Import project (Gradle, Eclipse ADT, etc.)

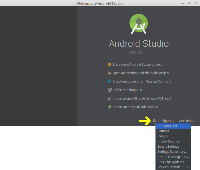142,99
